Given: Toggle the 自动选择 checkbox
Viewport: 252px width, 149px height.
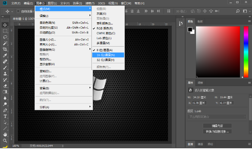Looking at the screenshot, I should [18, 11].
